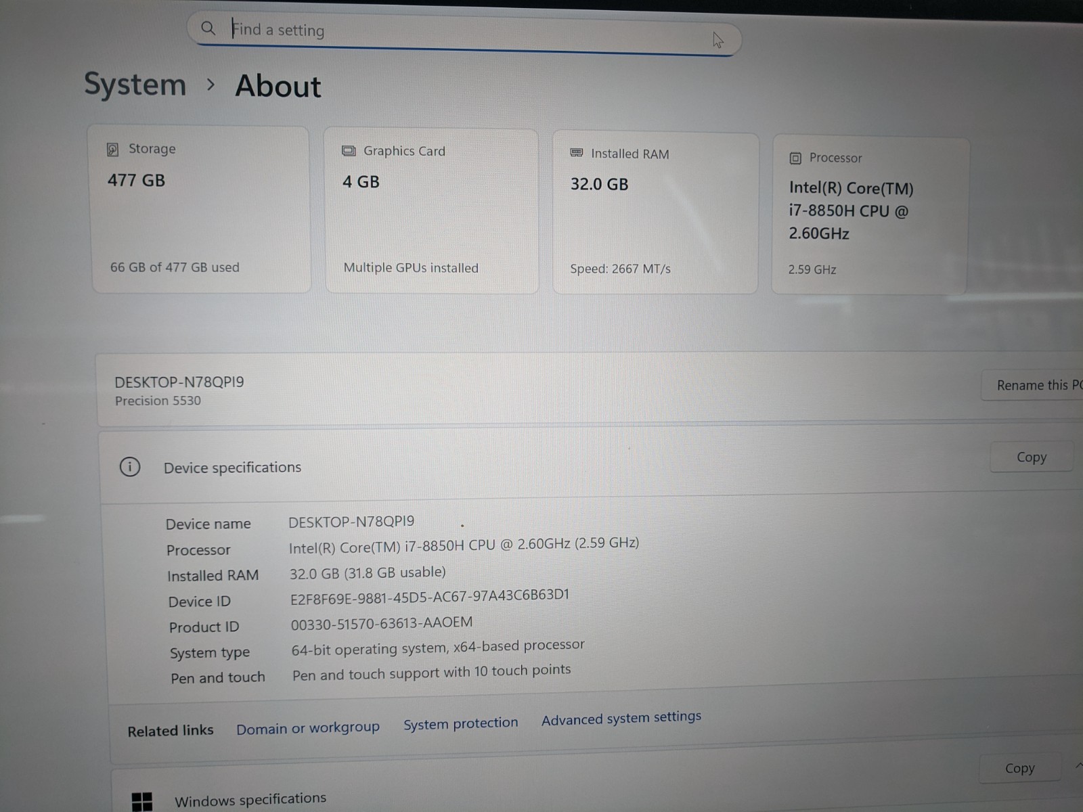1083x812 pixels.
Task: Click the Precision 5530 model name
Action: [x=158, y=401]
